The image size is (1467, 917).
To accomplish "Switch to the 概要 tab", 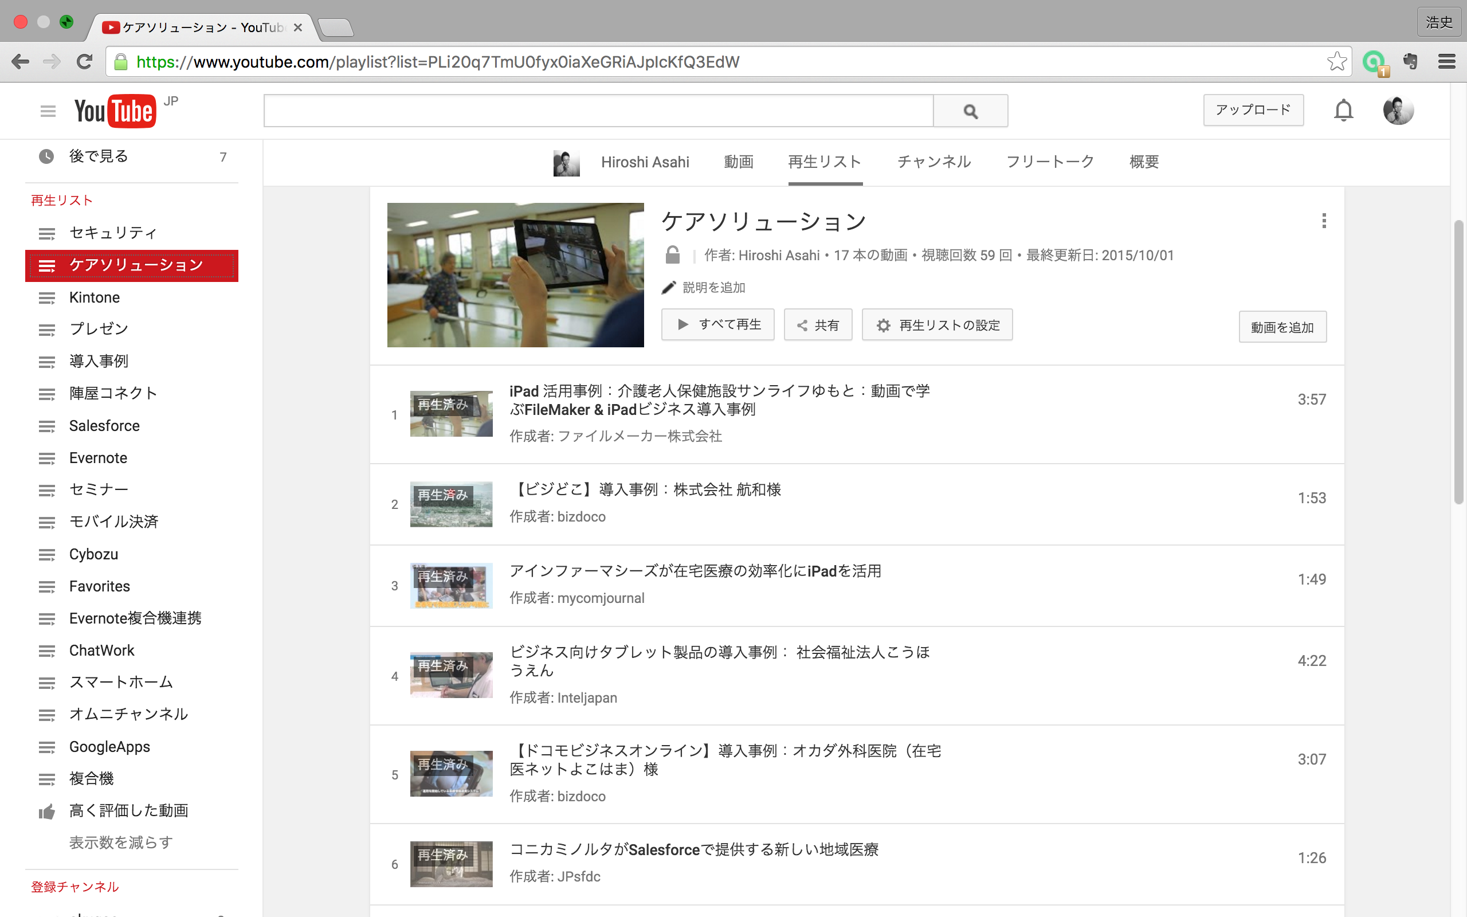I will click(x=1144, y=162).
